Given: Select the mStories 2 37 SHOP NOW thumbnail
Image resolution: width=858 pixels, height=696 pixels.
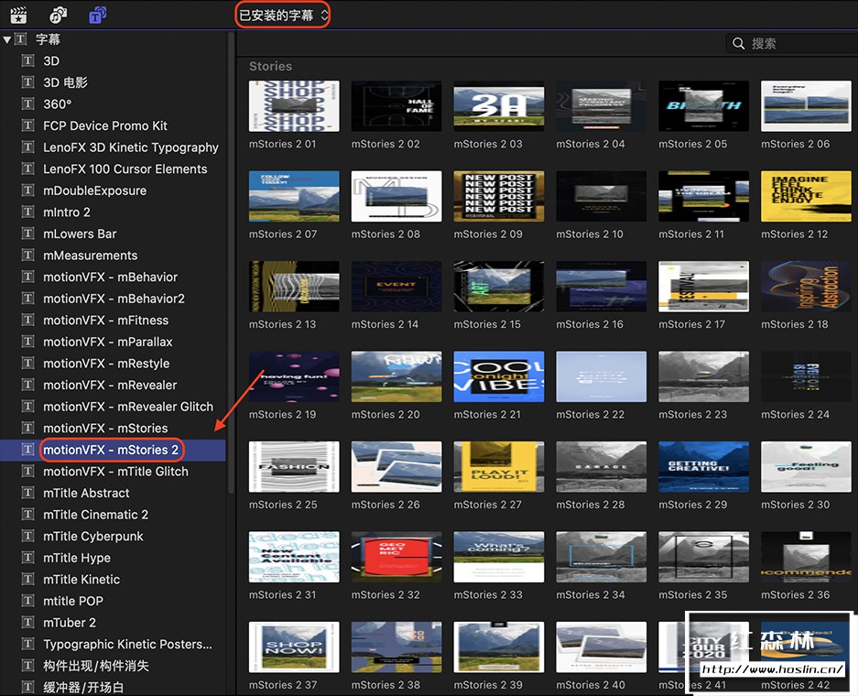Looking at the screenshot, I should click(x=294, y=647).
